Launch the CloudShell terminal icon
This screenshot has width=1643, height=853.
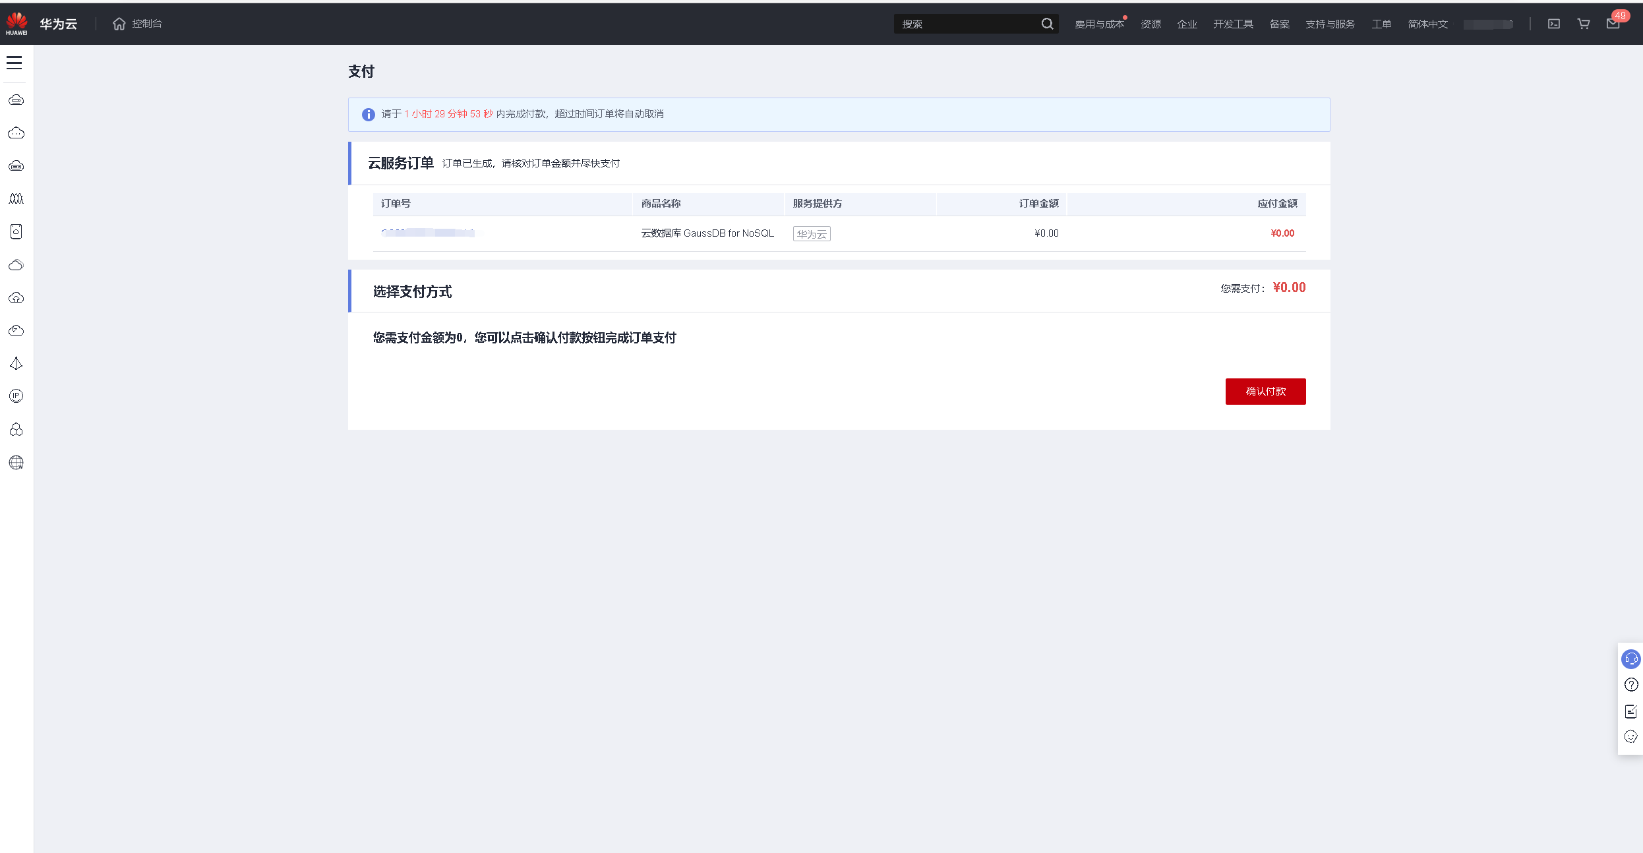tap(1554, 24)
